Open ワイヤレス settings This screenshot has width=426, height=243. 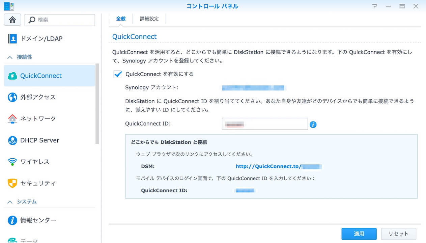point(50,162)
